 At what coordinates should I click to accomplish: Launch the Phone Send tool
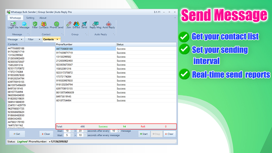coord(56,25)
